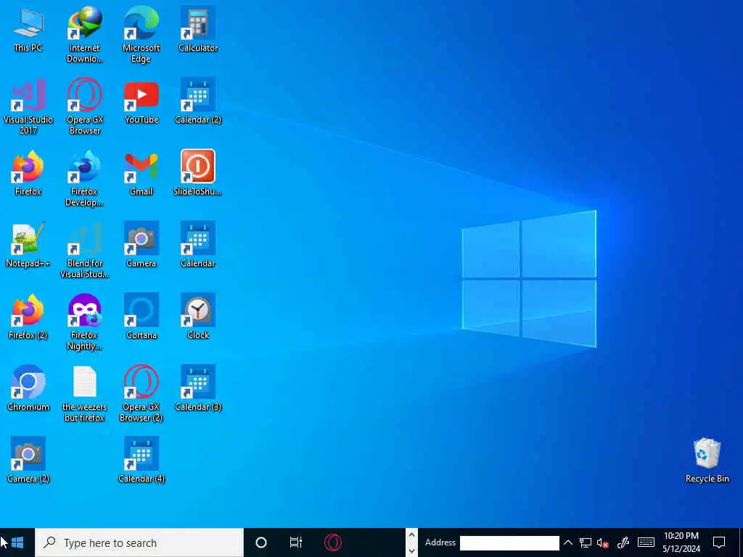Focus the Address toolbar input field
The image size is (743, 557).
coord(509,542)
